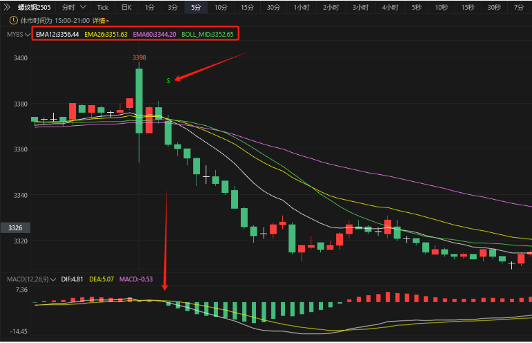The image size is (532, 343).
Task: Click the 3326 current price tag on axis
Action: coord(15,228)
